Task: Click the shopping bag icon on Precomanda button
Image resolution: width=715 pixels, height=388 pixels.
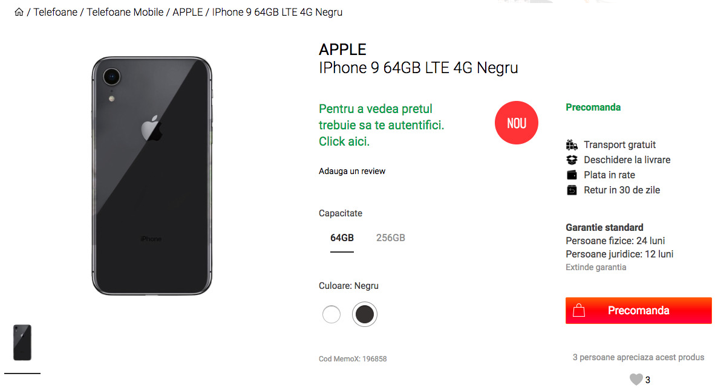Action: (579, 310)
